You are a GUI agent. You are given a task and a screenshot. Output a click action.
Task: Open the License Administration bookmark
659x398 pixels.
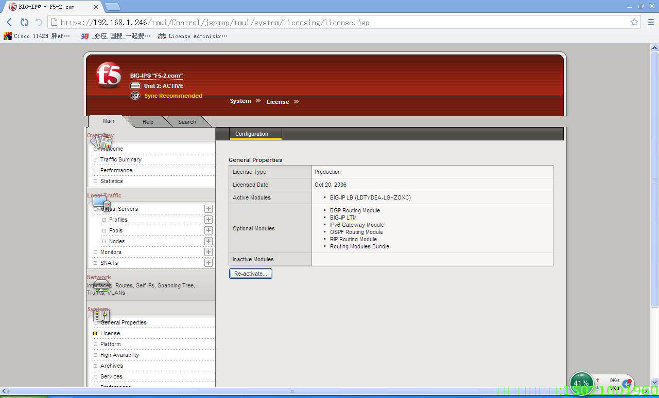coord(193,36)
